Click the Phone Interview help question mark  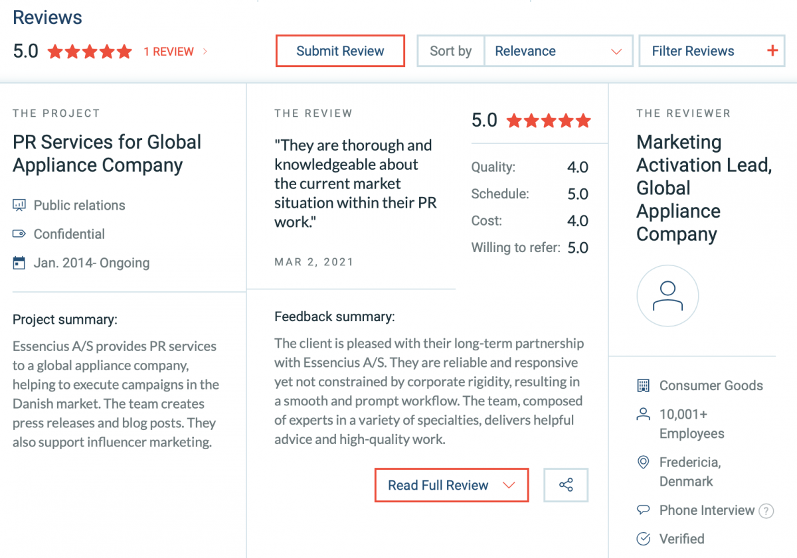[766, 511]
